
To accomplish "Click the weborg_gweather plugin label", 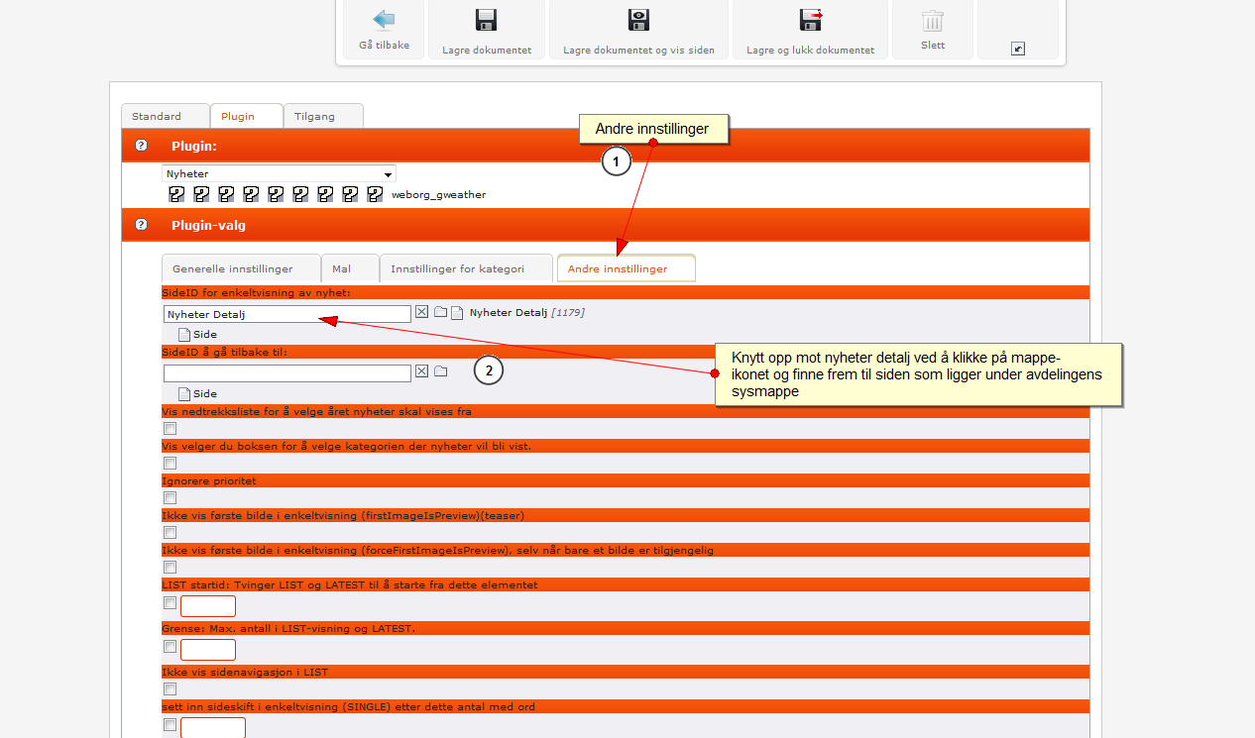I will coord(438,195).
